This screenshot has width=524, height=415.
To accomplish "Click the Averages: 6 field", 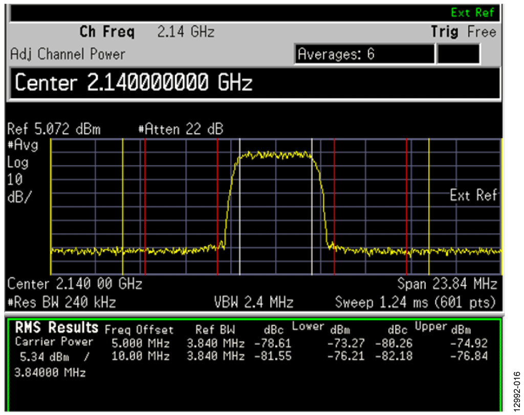I will pyautogui.click(x=364, y=54).
